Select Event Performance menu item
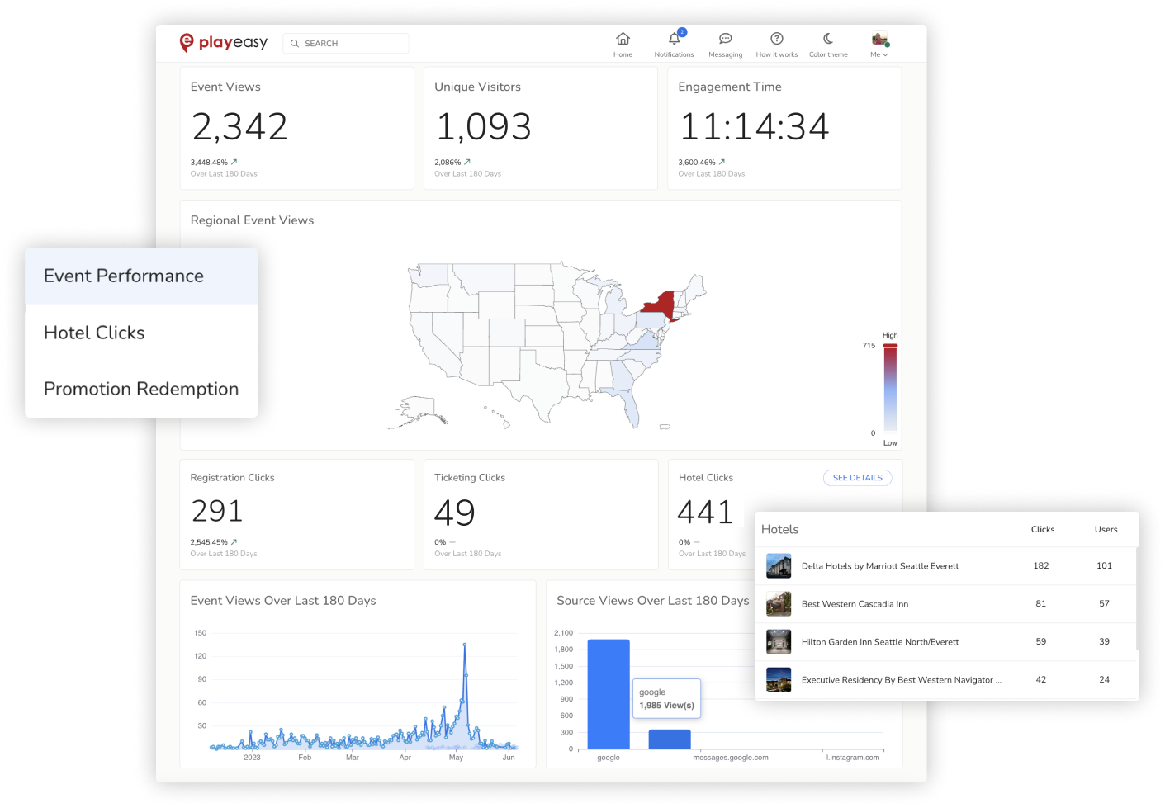 coord(141,276)
